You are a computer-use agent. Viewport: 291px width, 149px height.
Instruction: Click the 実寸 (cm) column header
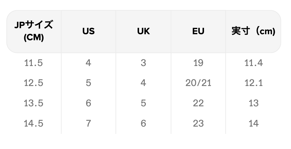[x=253, y=31]
